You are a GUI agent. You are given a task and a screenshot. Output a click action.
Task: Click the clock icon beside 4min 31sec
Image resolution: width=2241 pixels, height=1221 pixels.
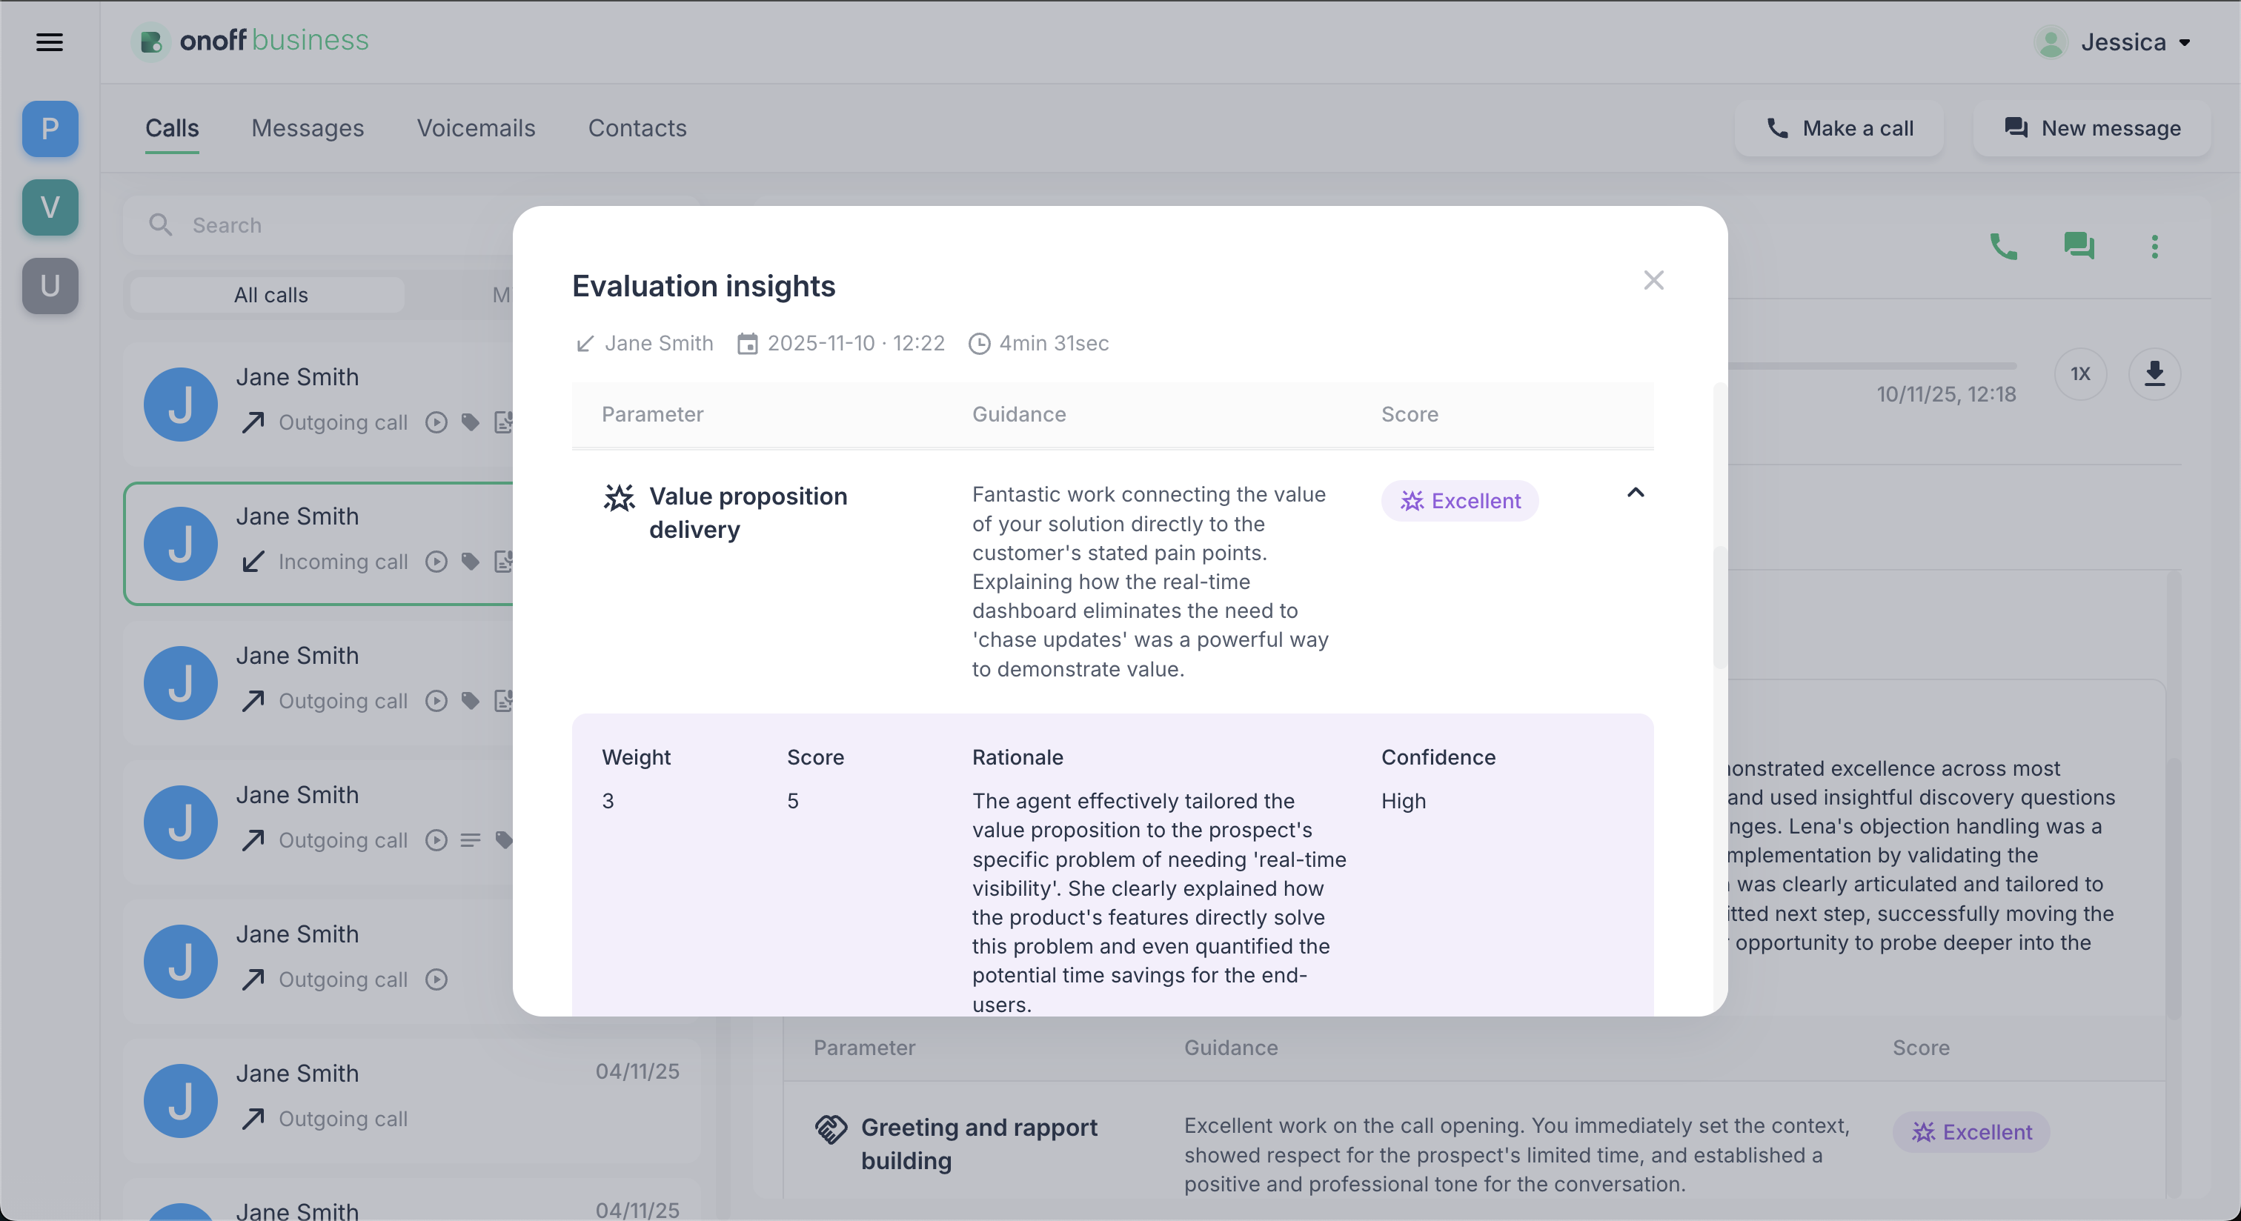980,345
